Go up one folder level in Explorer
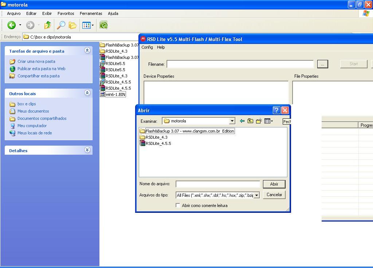Screen dimensions: 373x268 [x=48, y=25]
